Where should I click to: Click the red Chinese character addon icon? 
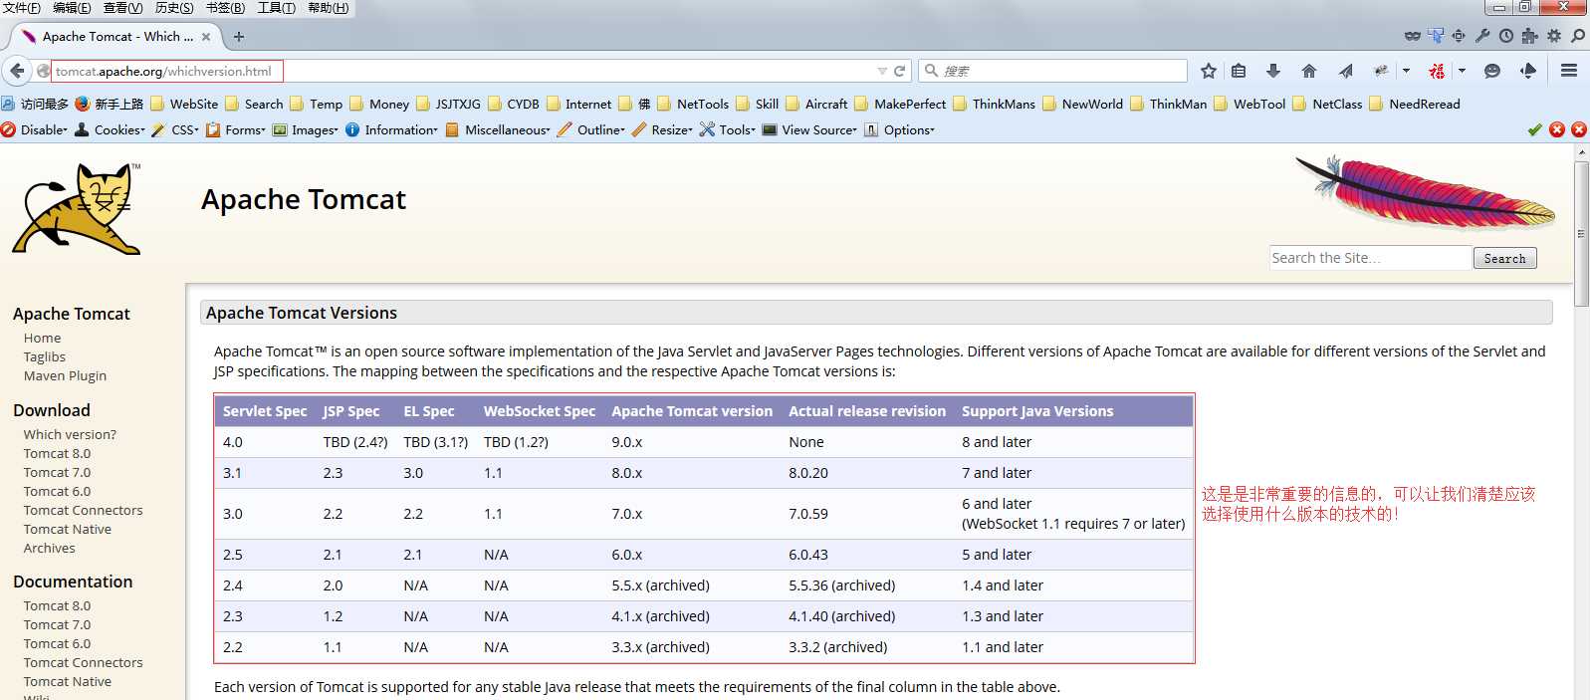pyautogui.click(x=1437, y=71)
